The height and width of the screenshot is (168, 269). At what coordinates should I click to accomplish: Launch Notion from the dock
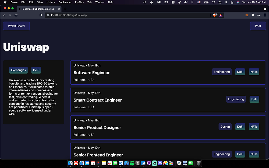click(137, 163)
